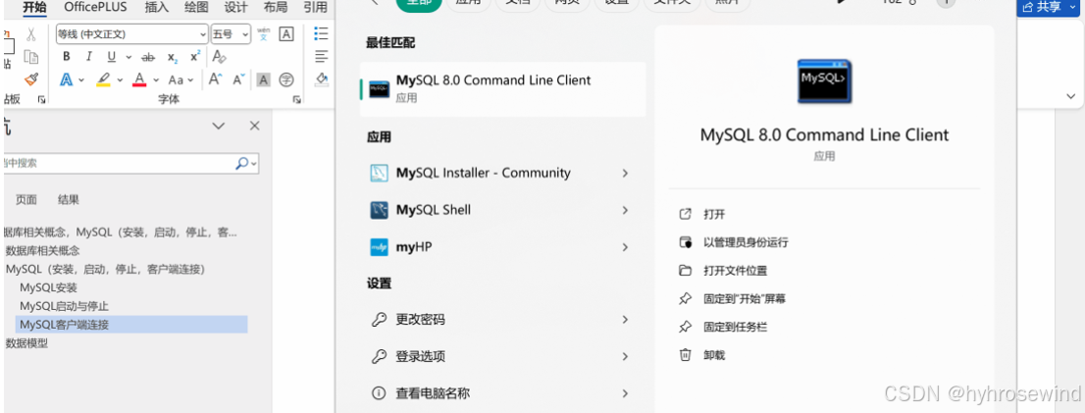The width and height of the screenshot is (1085, 413).
Task: Click the Grow Font icon
Action: coord(215,79)
